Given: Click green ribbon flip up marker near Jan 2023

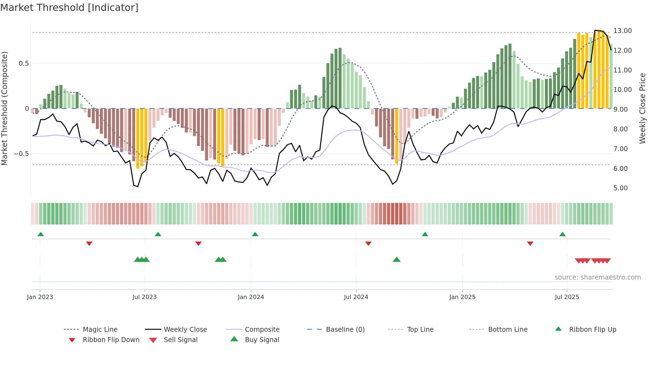Looking at the screenshot, I should click(x=41, y=234).
